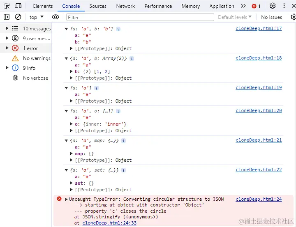Click info badge next to {a: 'a'} object
Image resolution: width=296 pixels, height=227 pixels.
[96, 88]
